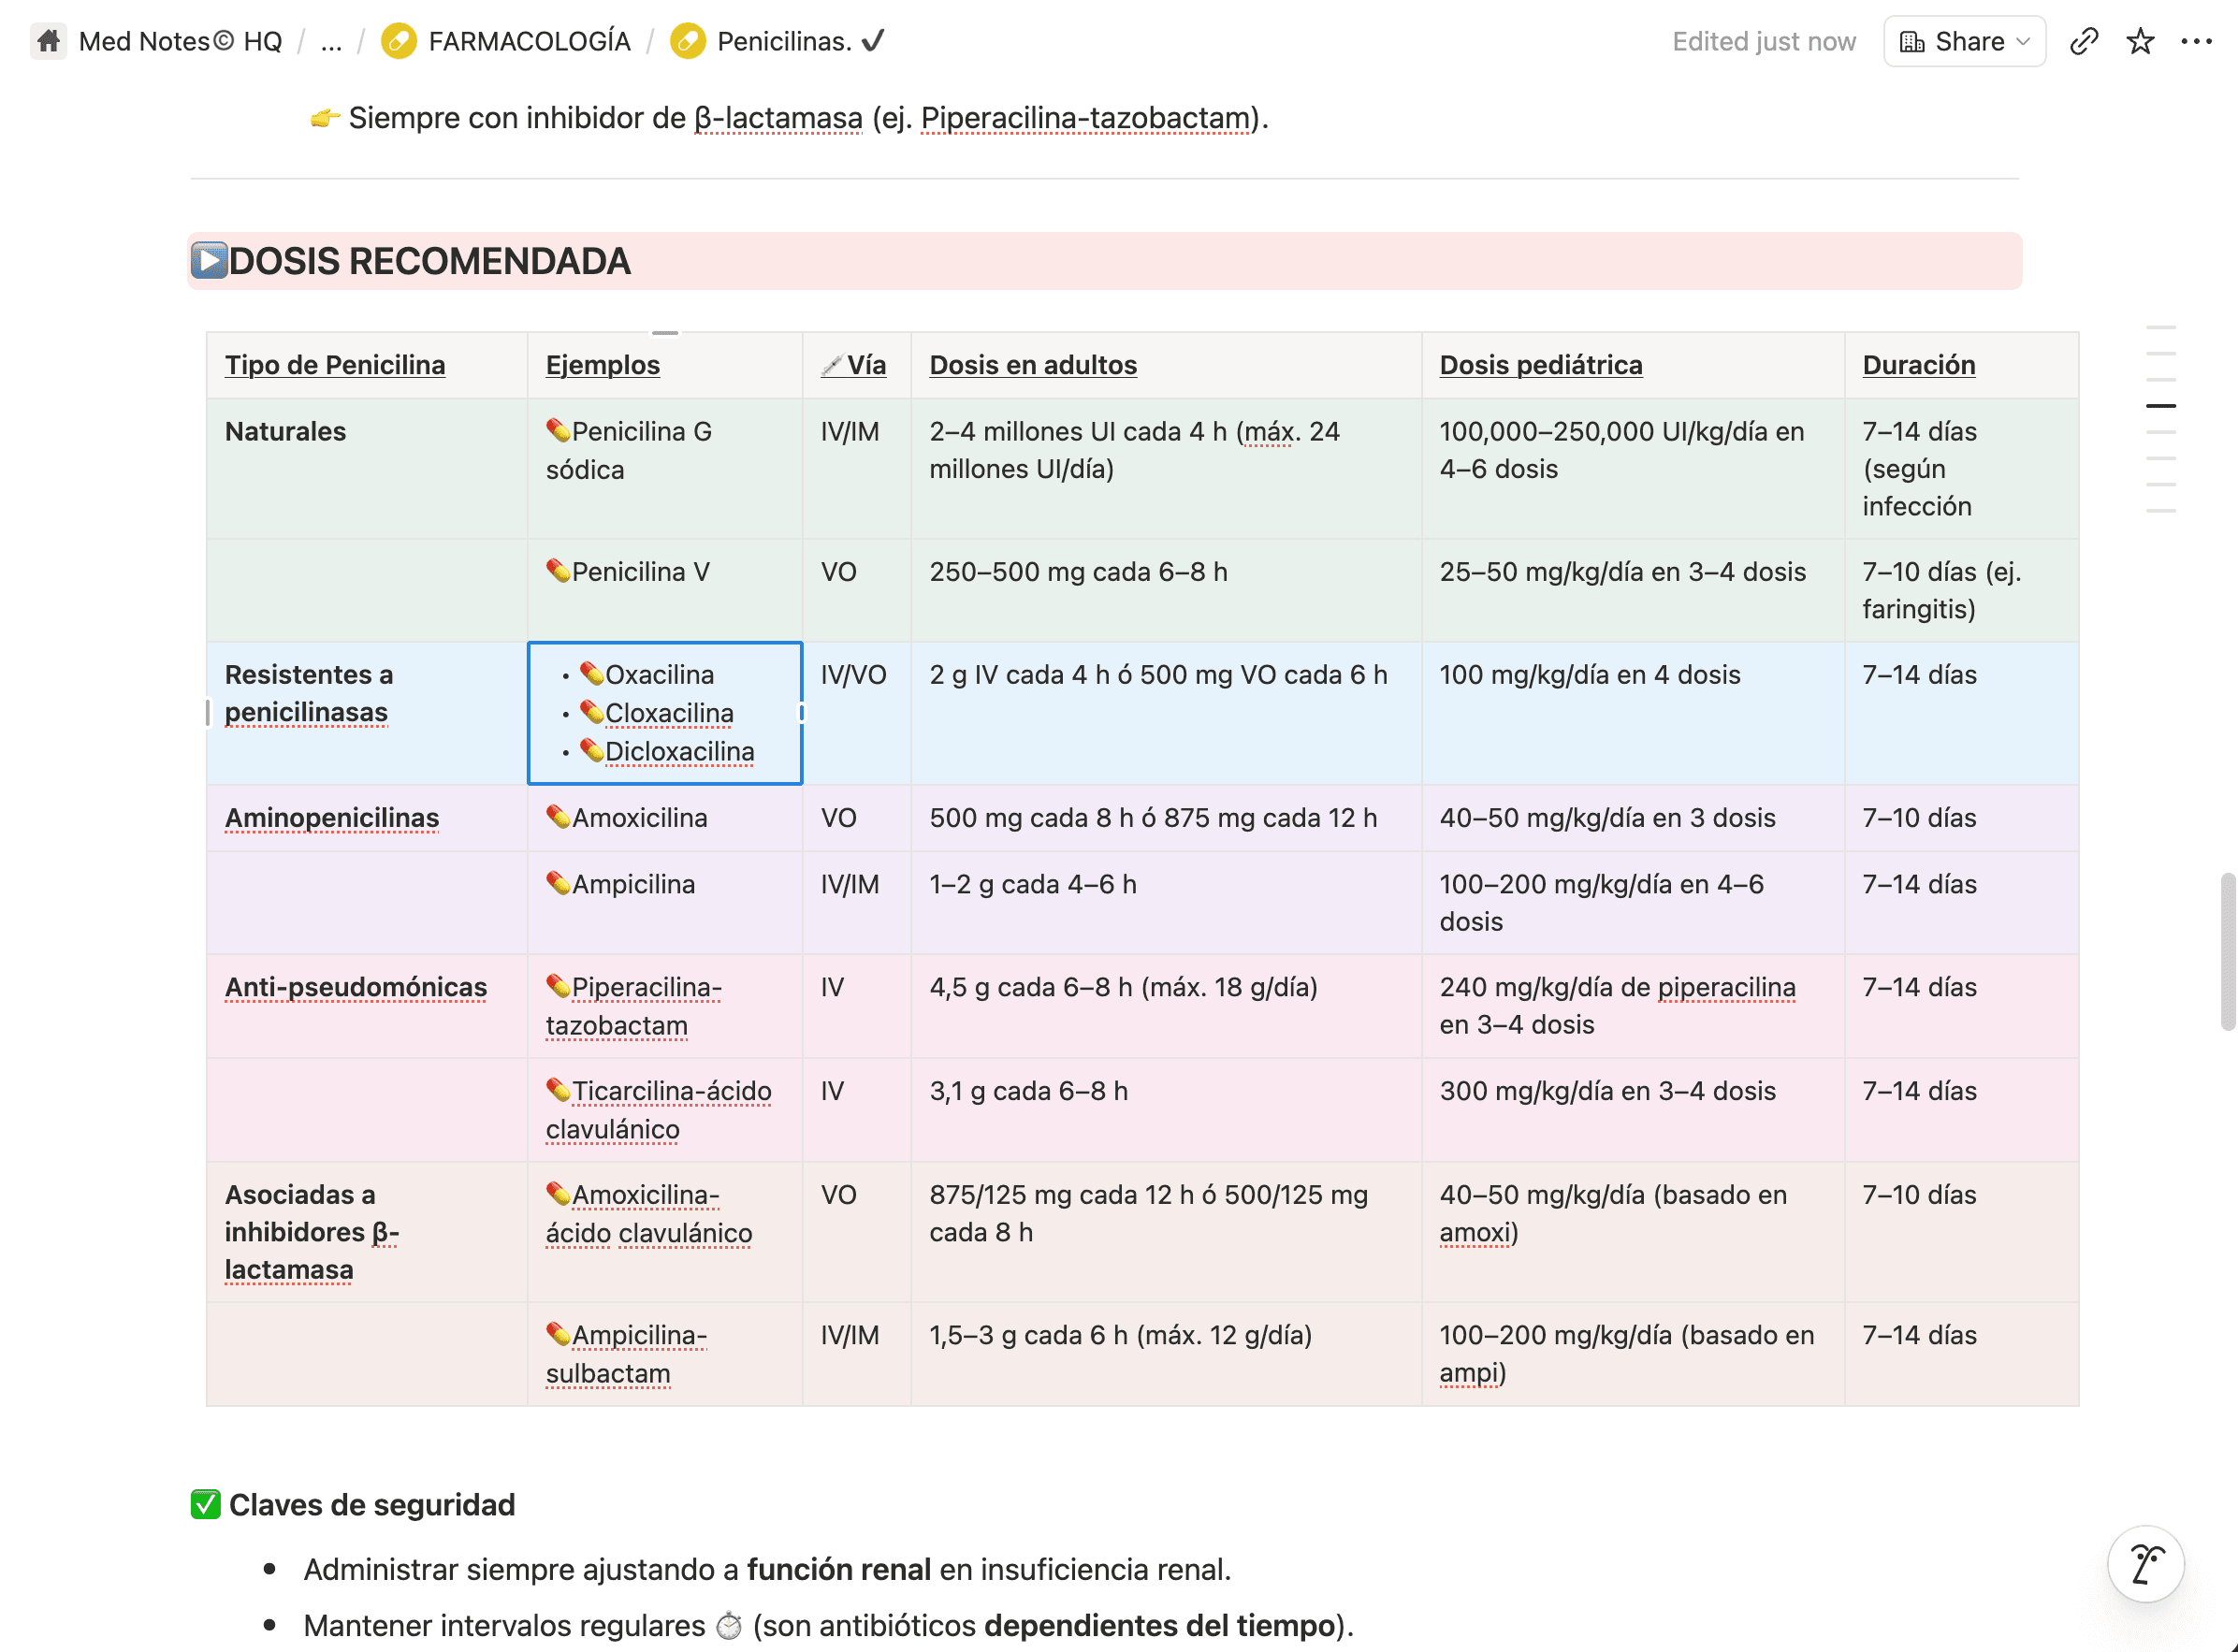2238x1652 pixels.
Task: Click the Share button
Action: tap(1964, 41)
